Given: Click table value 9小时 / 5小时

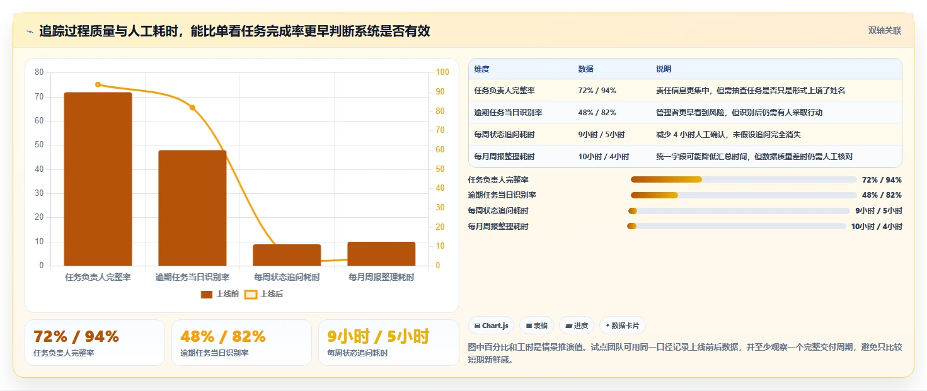Looking at the screenshot, I should tap(601, 135).
